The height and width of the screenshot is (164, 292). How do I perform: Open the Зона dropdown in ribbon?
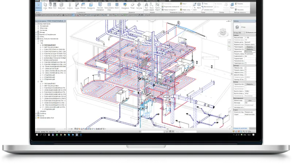tap(184, 4)
